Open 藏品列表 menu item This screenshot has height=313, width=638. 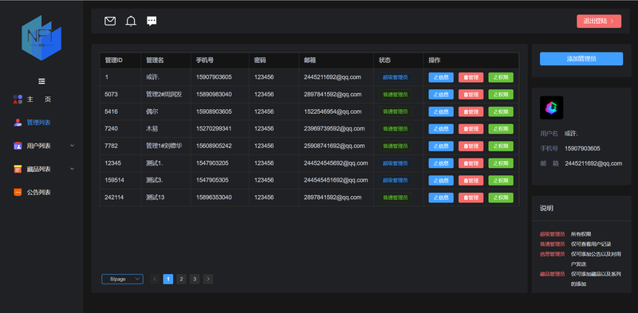click(x=38, y=169)
